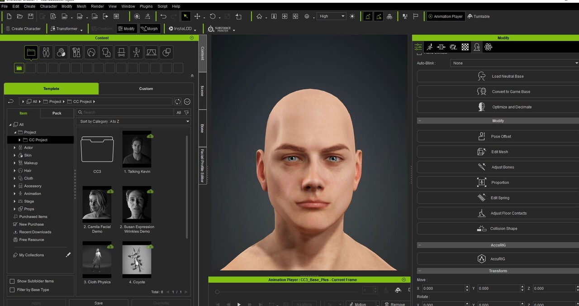Choose the Move tool

[197, 16]
